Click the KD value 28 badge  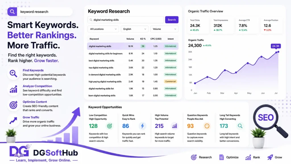point(143,46)
